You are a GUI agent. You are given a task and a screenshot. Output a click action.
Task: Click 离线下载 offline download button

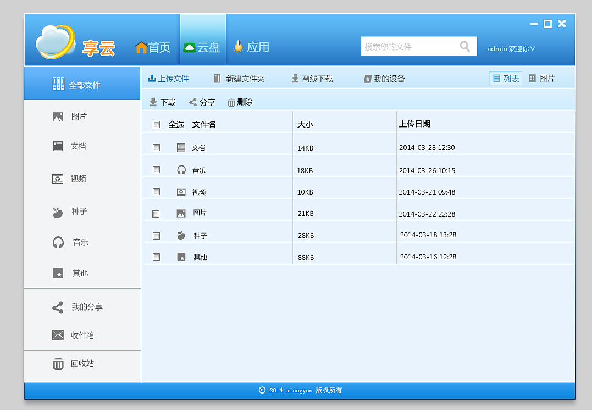tap(312, 79)
